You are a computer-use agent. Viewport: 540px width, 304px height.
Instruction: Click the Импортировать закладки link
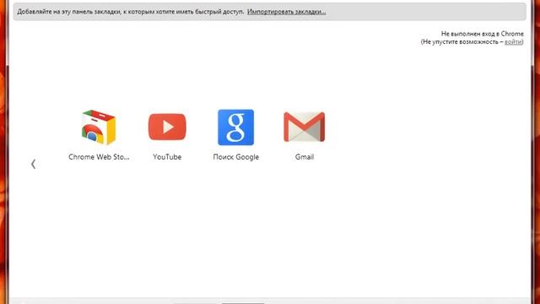[287, 11]
